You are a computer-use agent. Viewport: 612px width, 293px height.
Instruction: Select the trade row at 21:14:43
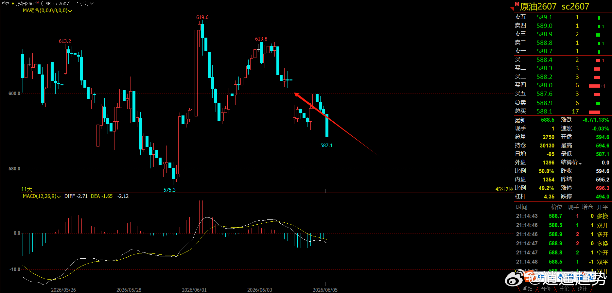pos(562,216)
